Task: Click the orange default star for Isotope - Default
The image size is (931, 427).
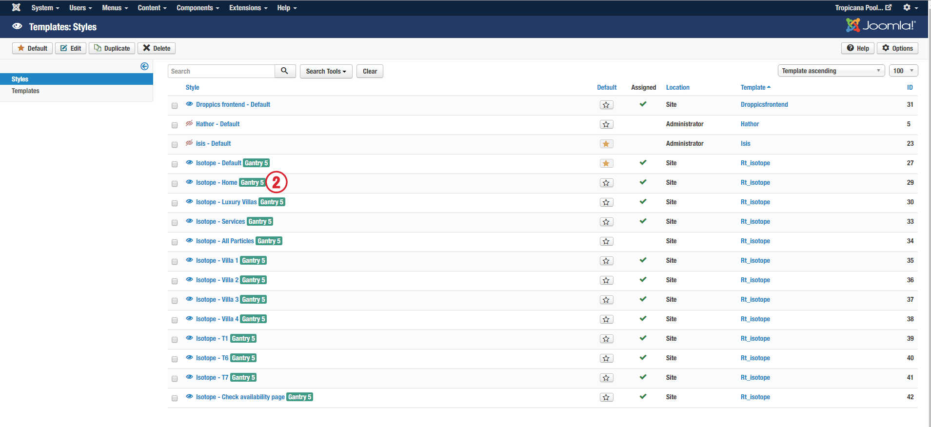Action: [606, 163]
